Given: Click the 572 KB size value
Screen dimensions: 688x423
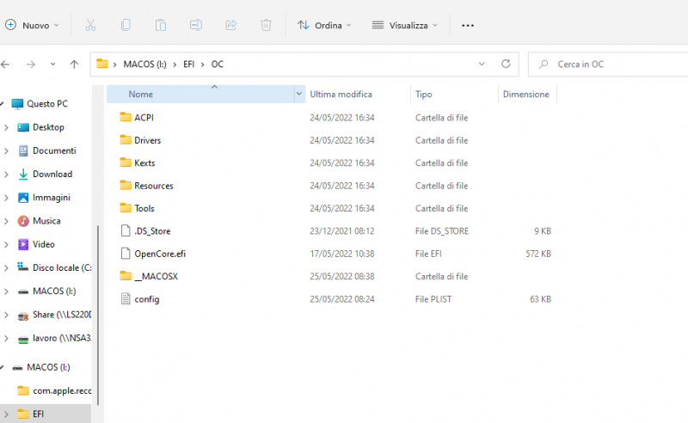Looking at the screenshot, I should pos(538,254).
